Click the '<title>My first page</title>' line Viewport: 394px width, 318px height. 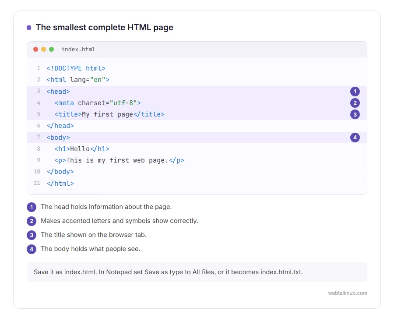[109, 114]
